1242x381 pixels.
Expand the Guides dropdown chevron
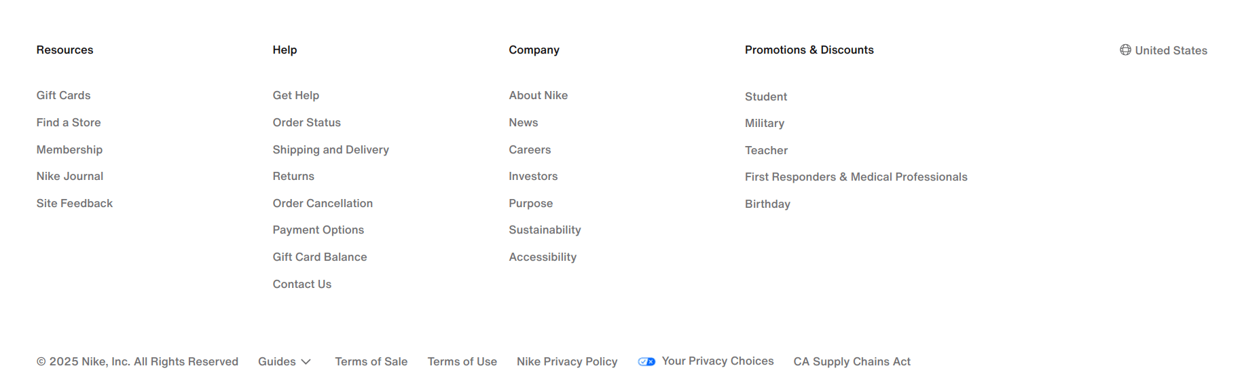(x=306, y=362)
